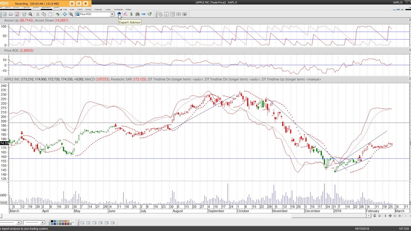Screen dimensions: 411x231
Task: Apply chart template button 5
Action: click(x=107, y=223)
